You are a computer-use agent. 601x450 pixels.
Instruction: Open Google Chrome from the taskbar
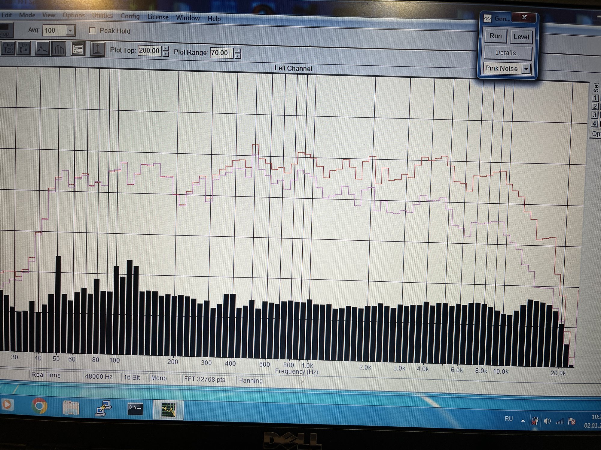(x=40, y=406)
